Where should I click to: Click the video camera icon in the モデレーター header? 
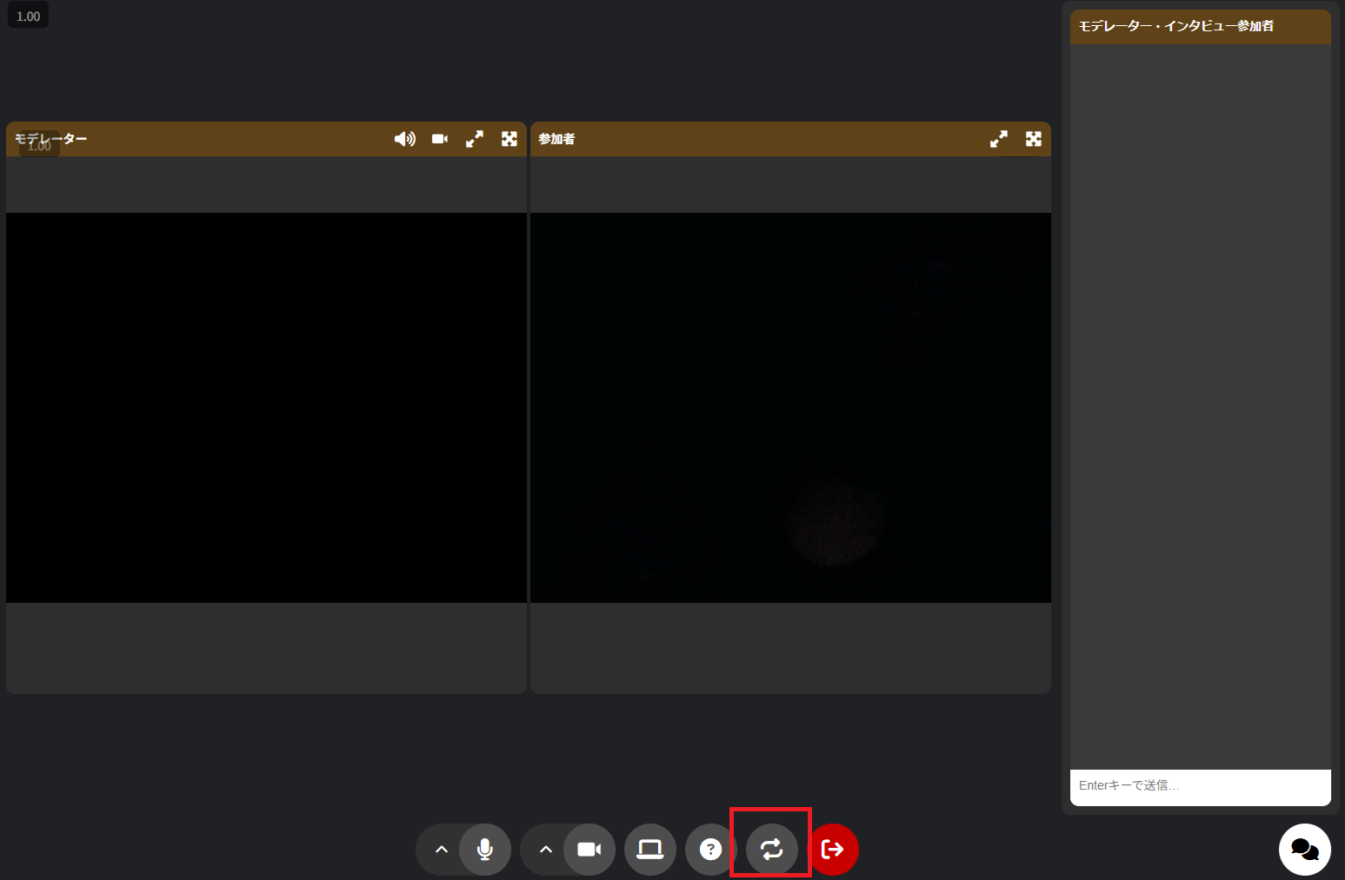(x=440, y=139)
